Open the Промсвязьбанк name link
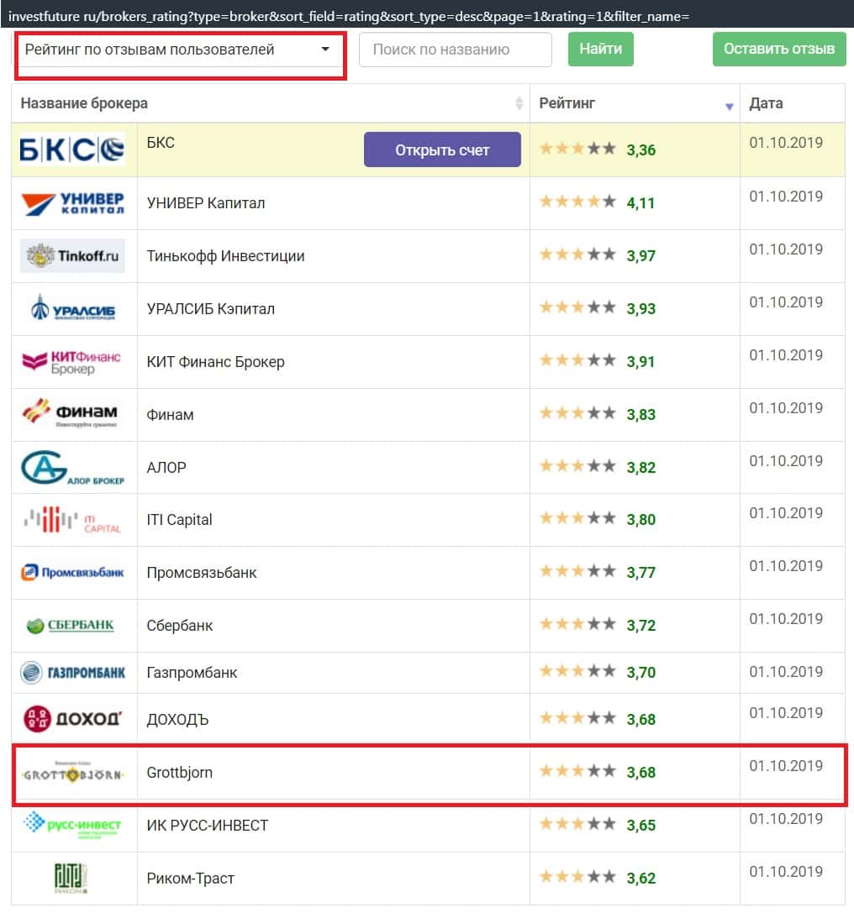Viewport: 854px width, 918px height. (202, 573)
